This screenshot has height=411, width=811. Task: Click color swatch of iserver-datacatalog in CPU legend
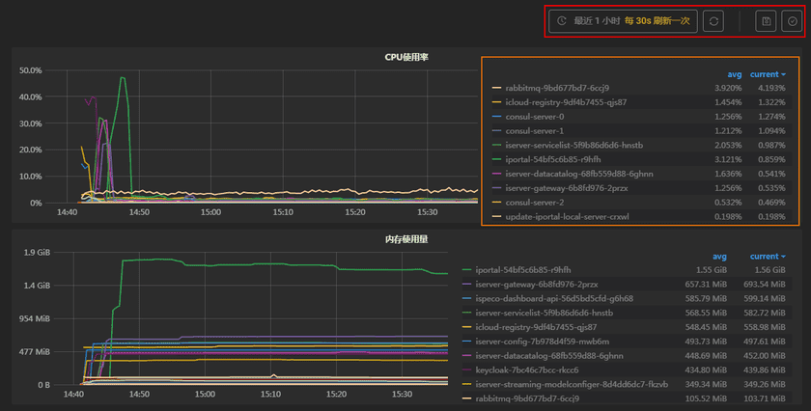point(496,174)
